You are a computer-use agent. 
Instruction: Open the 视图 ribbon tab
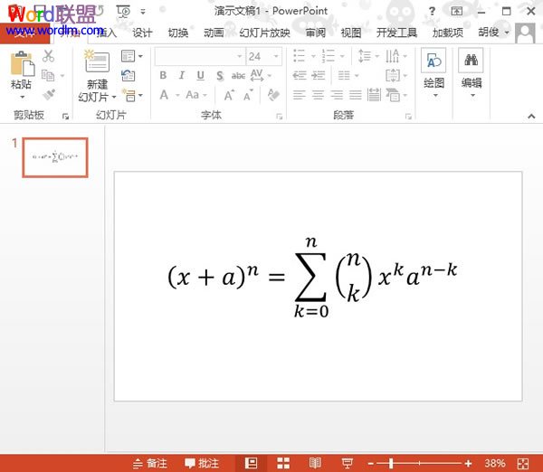pyautogui.click(x=351, y=33)
